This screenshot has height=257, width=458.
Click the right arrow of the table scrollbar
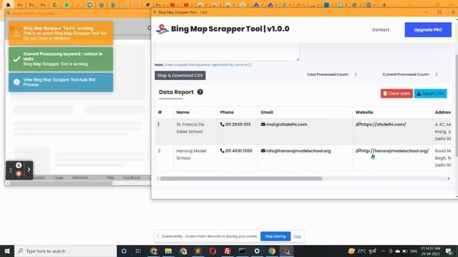pos(449,178)
